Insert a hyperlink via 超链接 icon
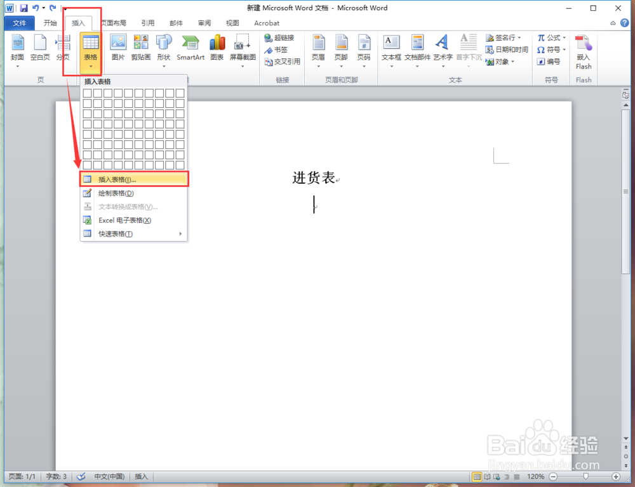Image resolution: width=635 pixels, height=487 pixels. [280, 37]
